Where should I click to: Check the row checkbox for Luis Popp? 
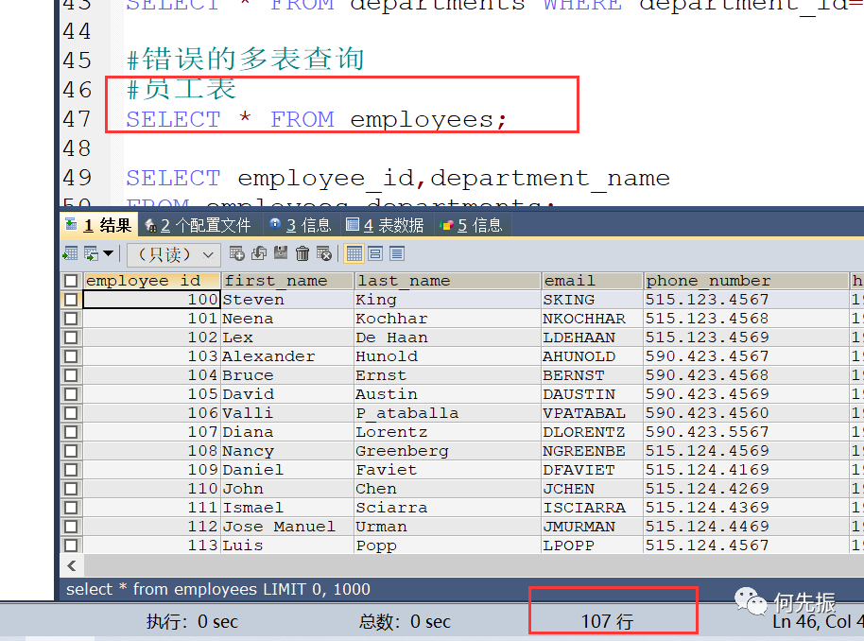tap(71, 546)
